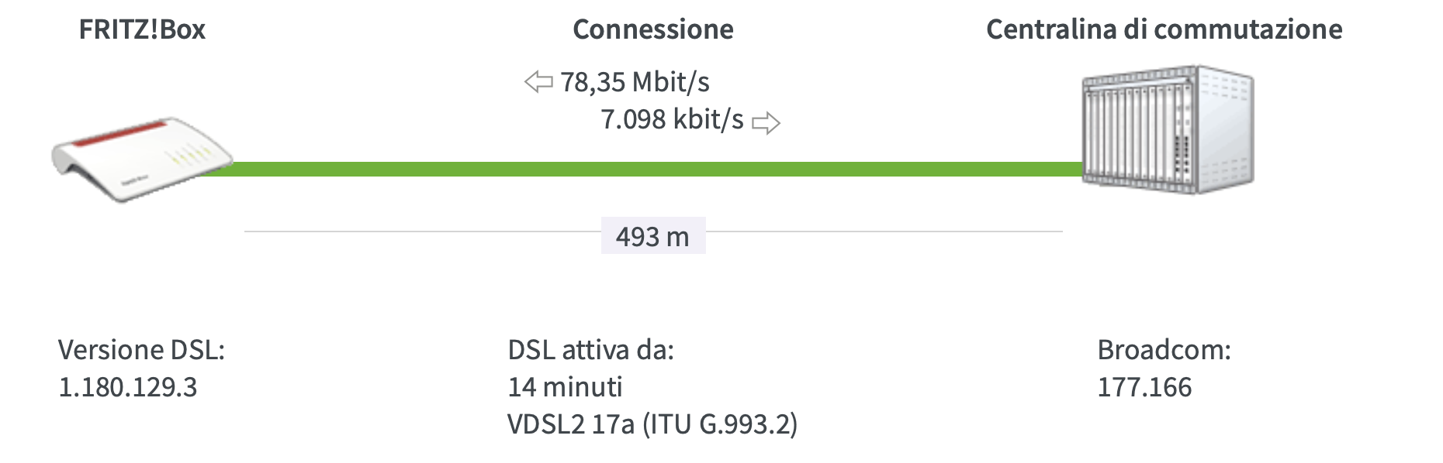Image resolution: width=1443 pixels, height=463 pixels.
Task: Click the Connessione heading
Action: [x=653, y=29]
